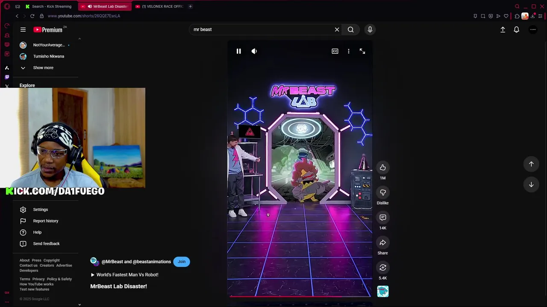Toggle the hamburger guide menu

23,29
